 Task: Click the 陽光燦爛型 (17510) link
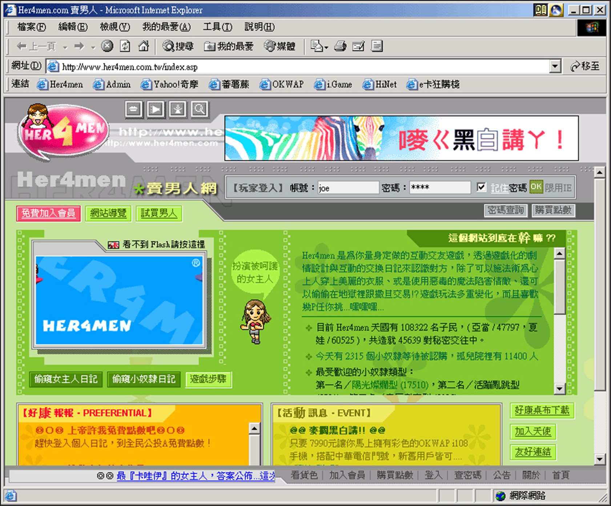pyautogui.click(x=390, y=385)
